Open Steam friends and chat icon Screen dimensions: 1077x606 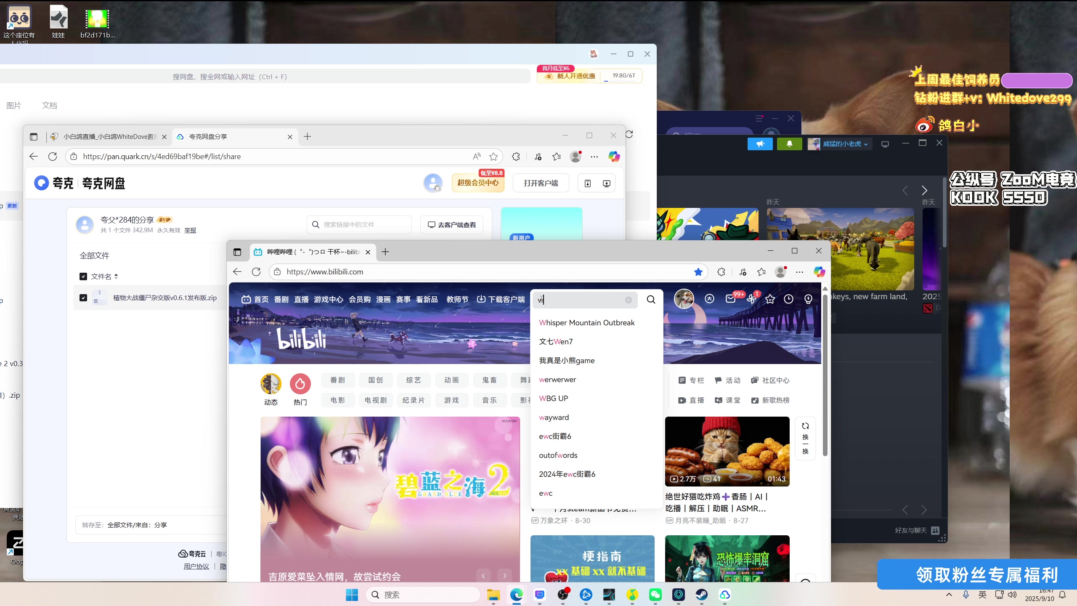tap(935, 530)
